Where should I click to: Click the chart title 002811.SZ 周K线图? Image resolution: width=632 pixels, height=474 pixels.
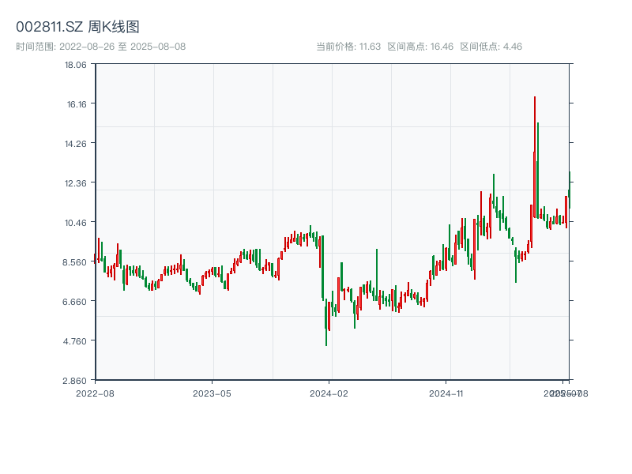coord(77,27)
